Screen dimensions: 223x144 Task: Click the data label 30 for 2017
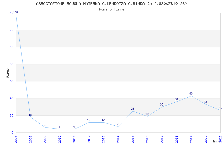[x=162, y=104]
